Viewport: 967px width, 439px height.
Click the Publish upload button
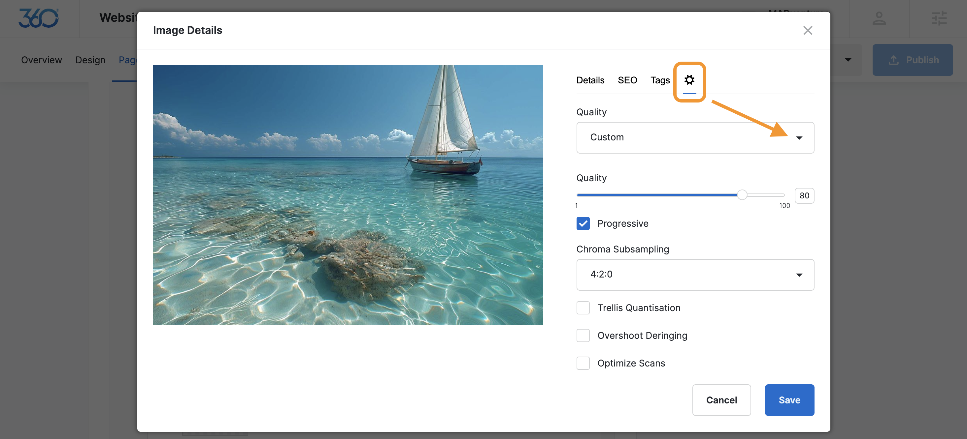(x=912, y=60)
